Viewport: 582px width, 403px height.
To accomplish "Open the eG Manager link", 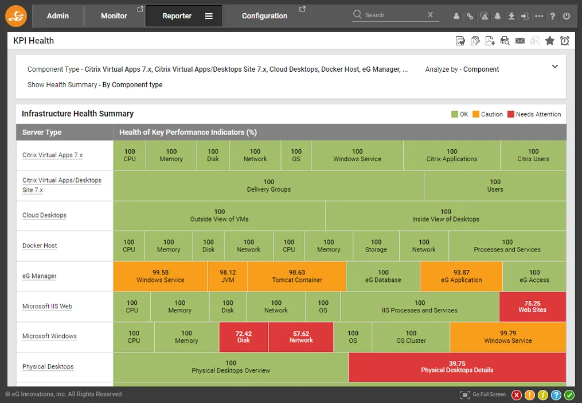I will (40, 276).
